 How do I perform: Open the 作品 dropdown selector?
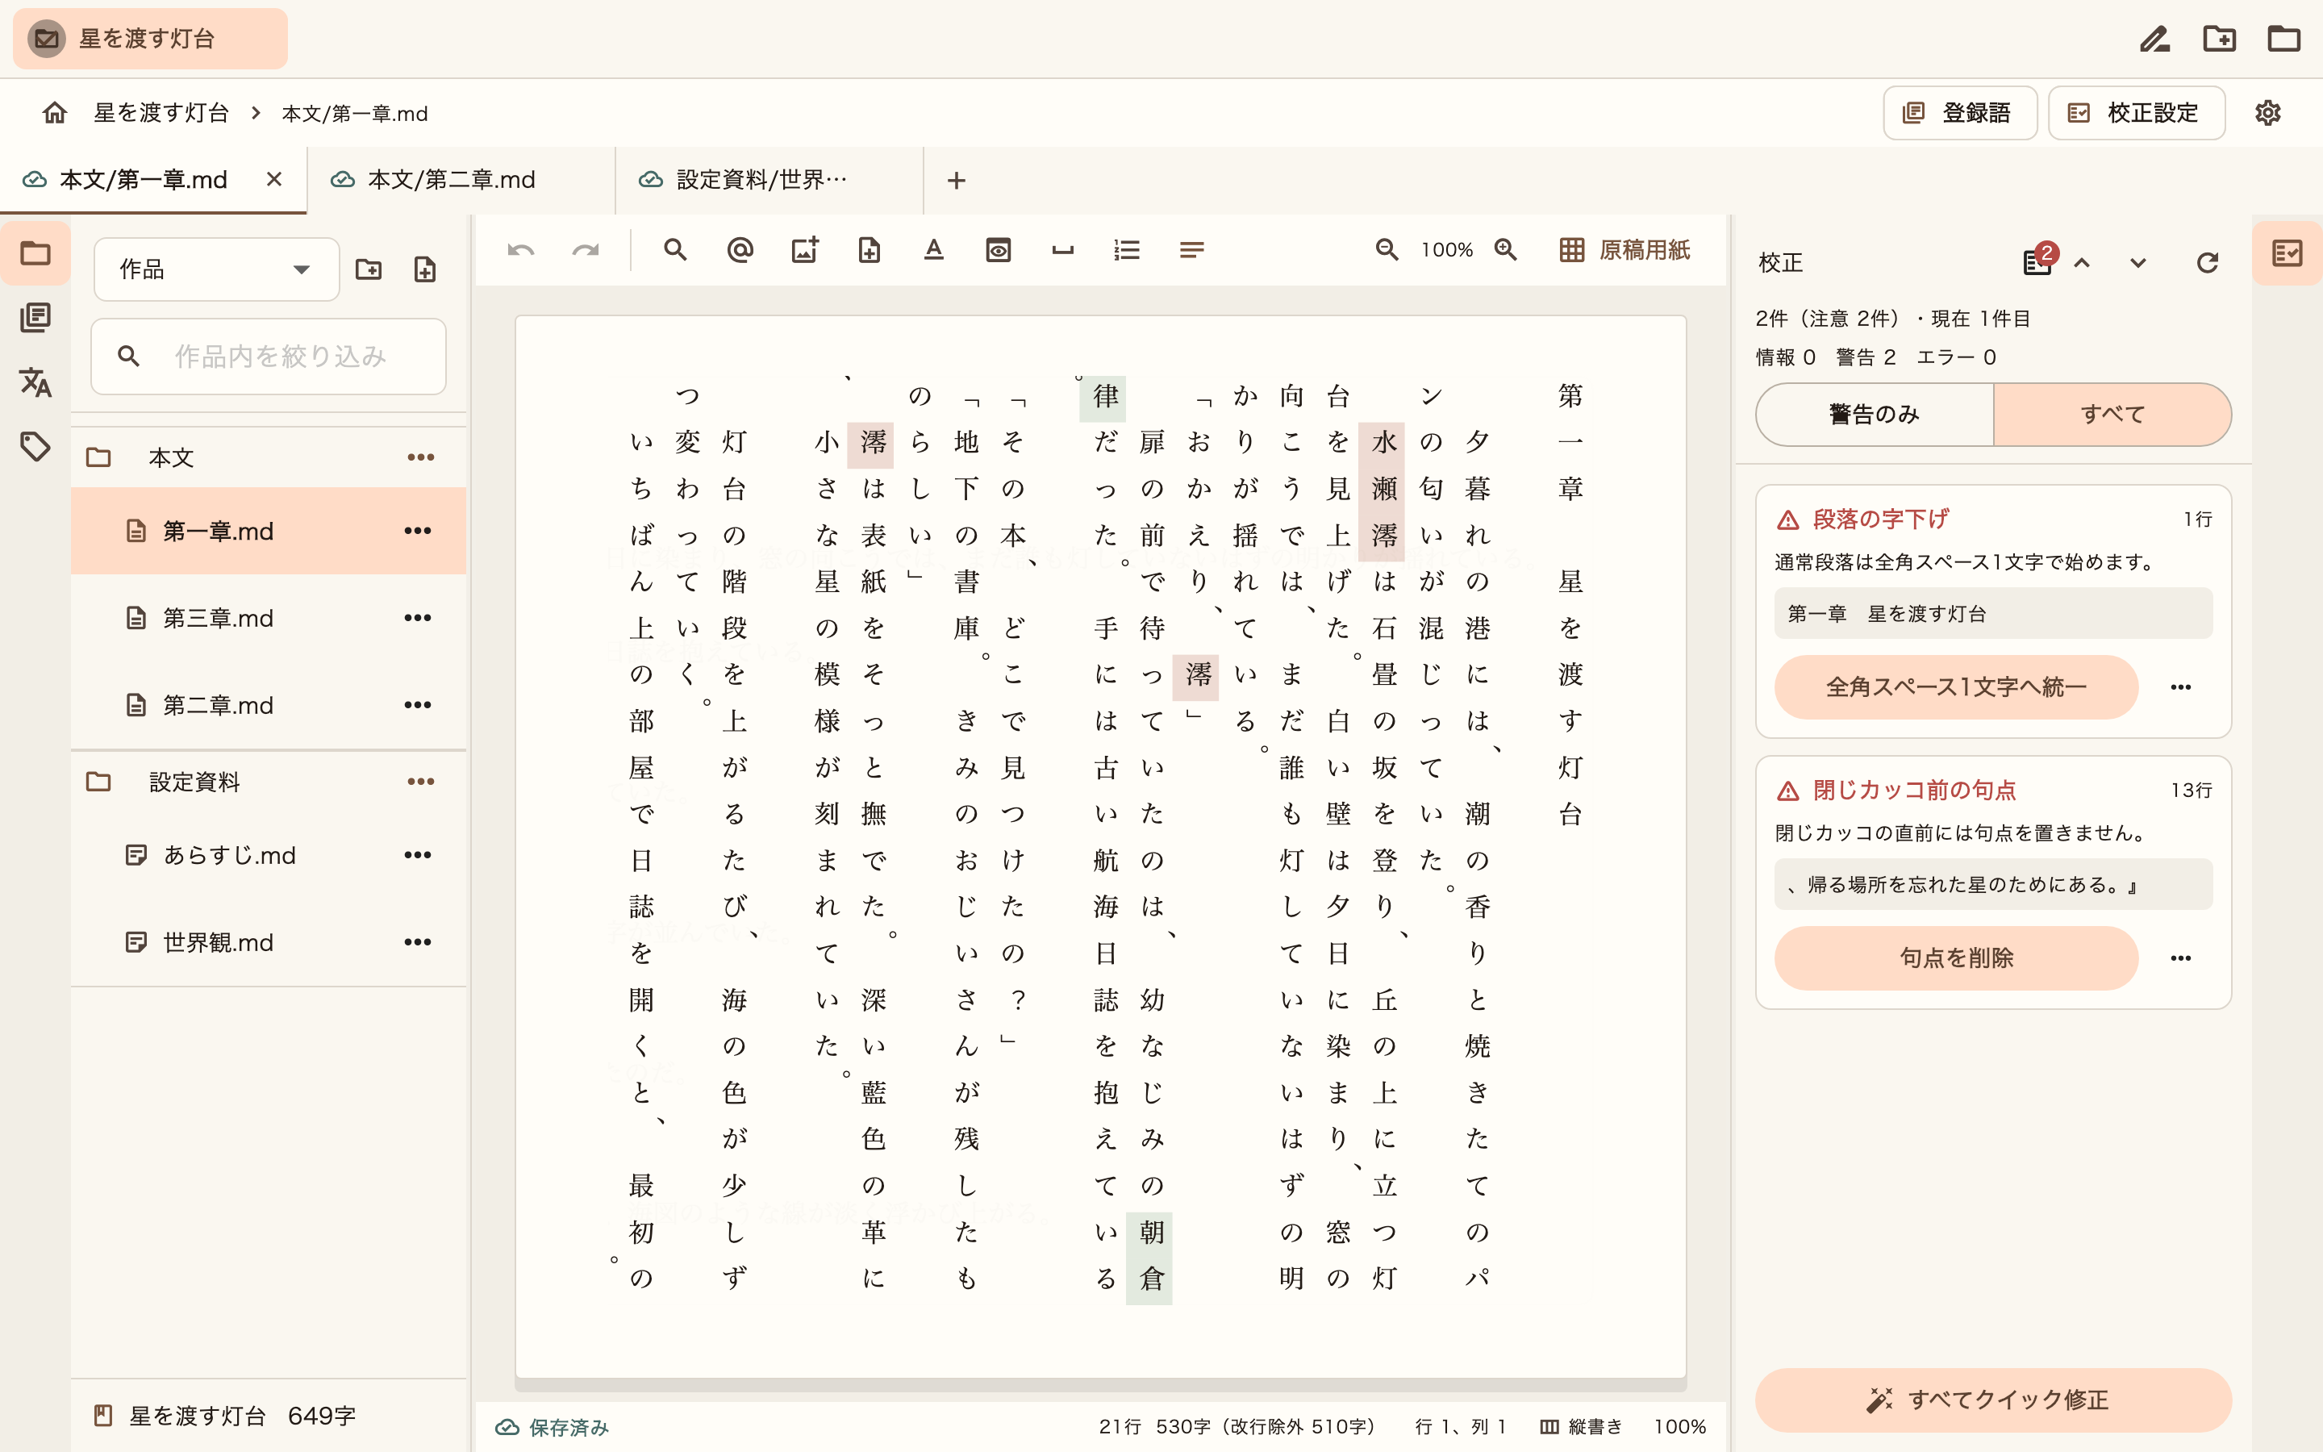click(216, 270)
